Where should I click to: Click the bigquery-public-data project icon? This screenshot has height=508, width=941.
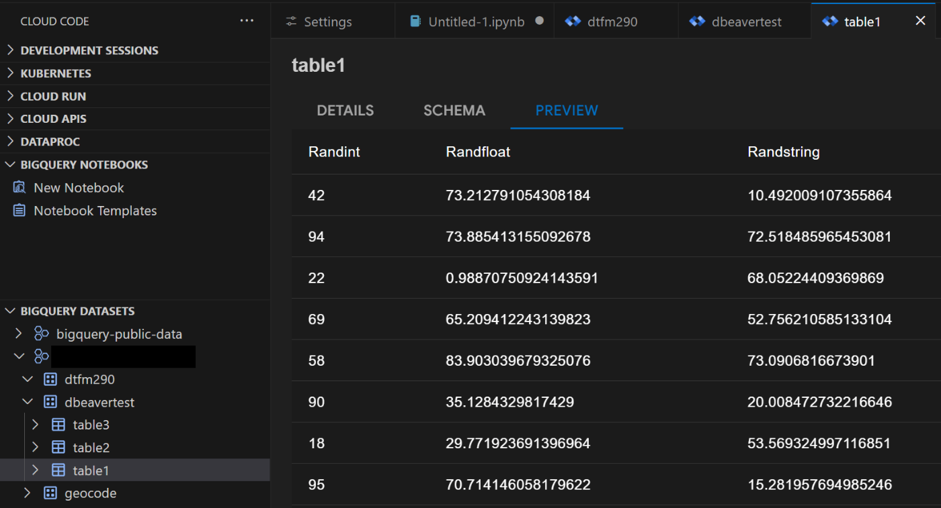tap(42, 334)
